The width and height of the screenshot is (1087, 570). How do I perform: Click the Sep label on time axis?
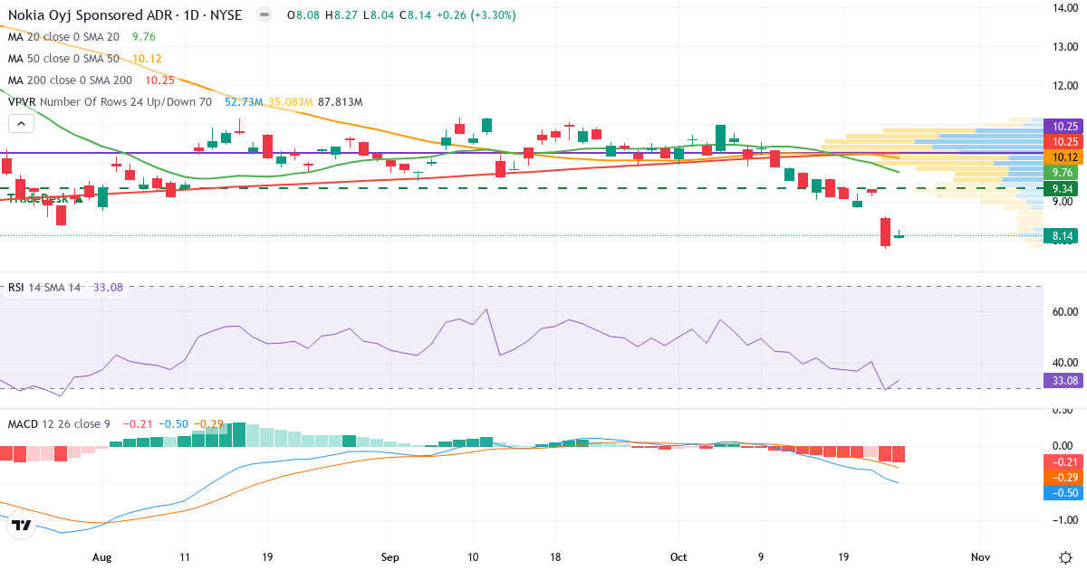pyautogui.click(x=390, y=556)
